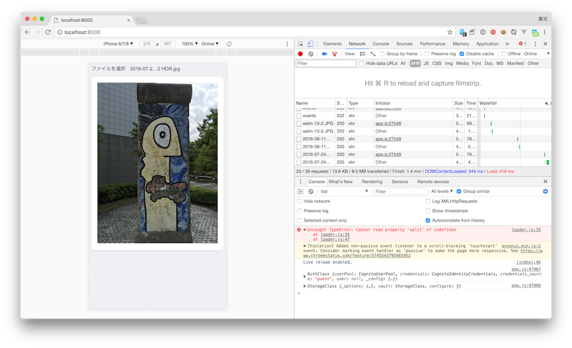Expand the Uncaught TypeError message
Image resolution: width=572 pixels, height=348 pixels.
[304, 230]
